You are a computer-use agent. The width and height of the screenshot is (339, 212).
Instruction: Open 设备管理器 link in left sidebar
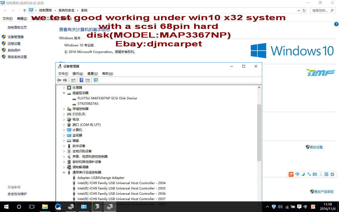coord(16,37)
